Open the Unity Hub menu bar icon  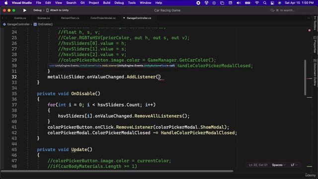[x=207, y=3]
